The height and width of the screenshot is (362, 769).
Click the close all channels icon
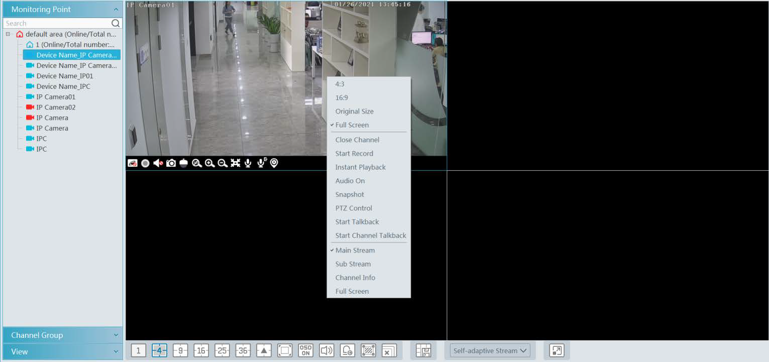tap(389, 350)
